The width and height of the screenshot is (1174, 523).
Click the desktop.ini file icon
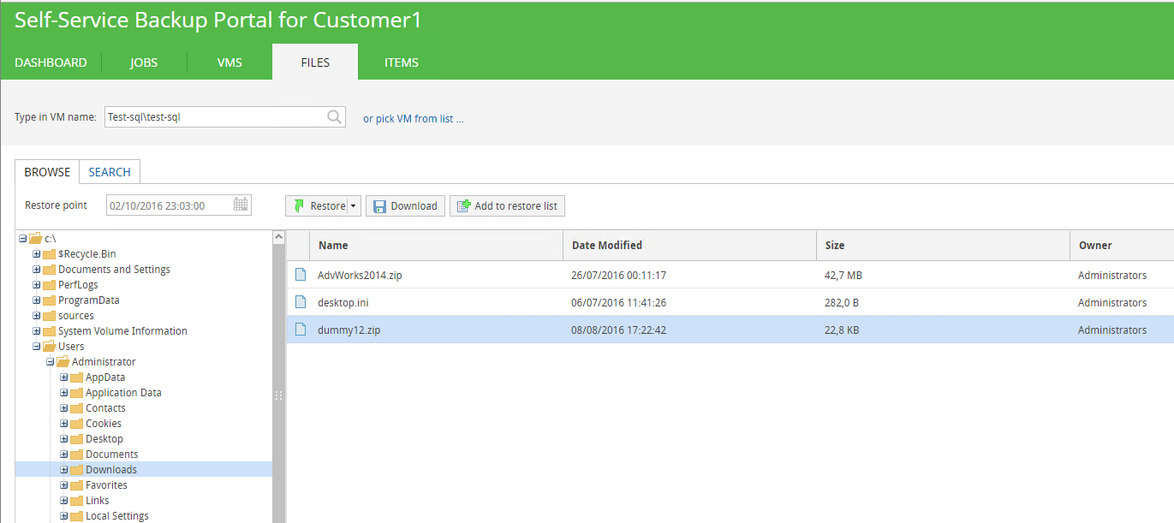click(x=301, y=302)
